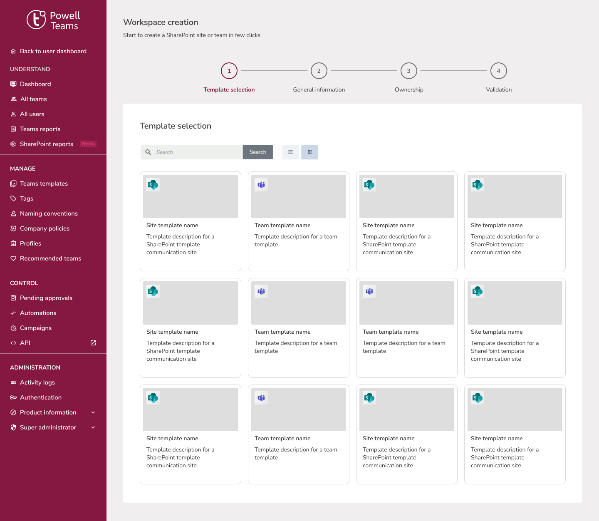Go to the General information step
This screenshot has width=599, height=521.
click(319, 71)
